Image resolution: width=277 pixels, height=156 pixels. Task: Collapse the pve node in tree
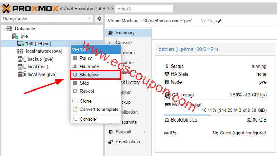(9, 36)
